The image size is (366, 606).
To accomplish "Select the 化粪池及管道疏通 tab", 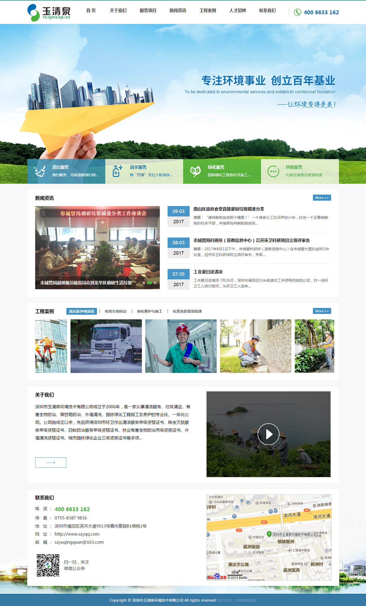I will coord(187,311).
